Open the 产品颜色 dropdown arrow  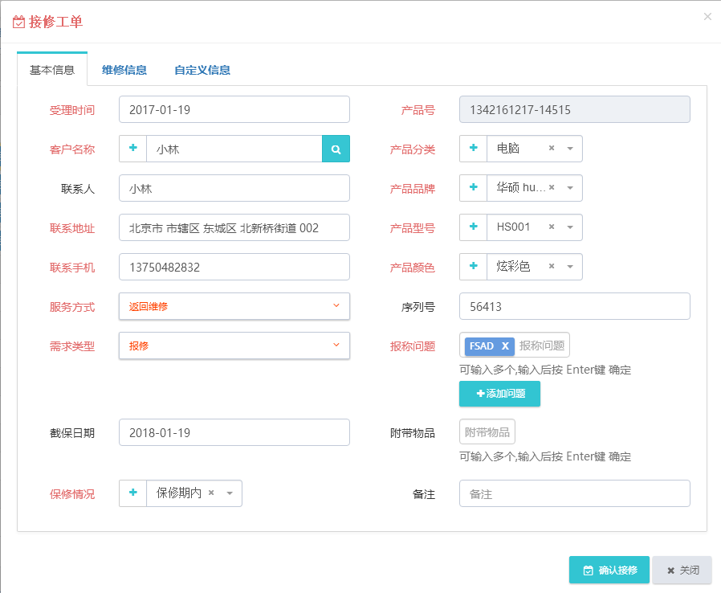pos(570,267)
